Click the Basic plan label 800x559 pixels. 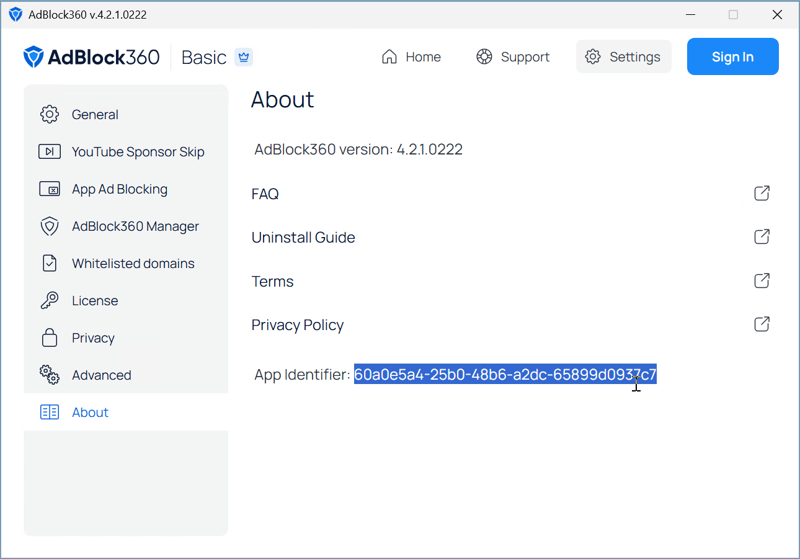tap(204, 57)
